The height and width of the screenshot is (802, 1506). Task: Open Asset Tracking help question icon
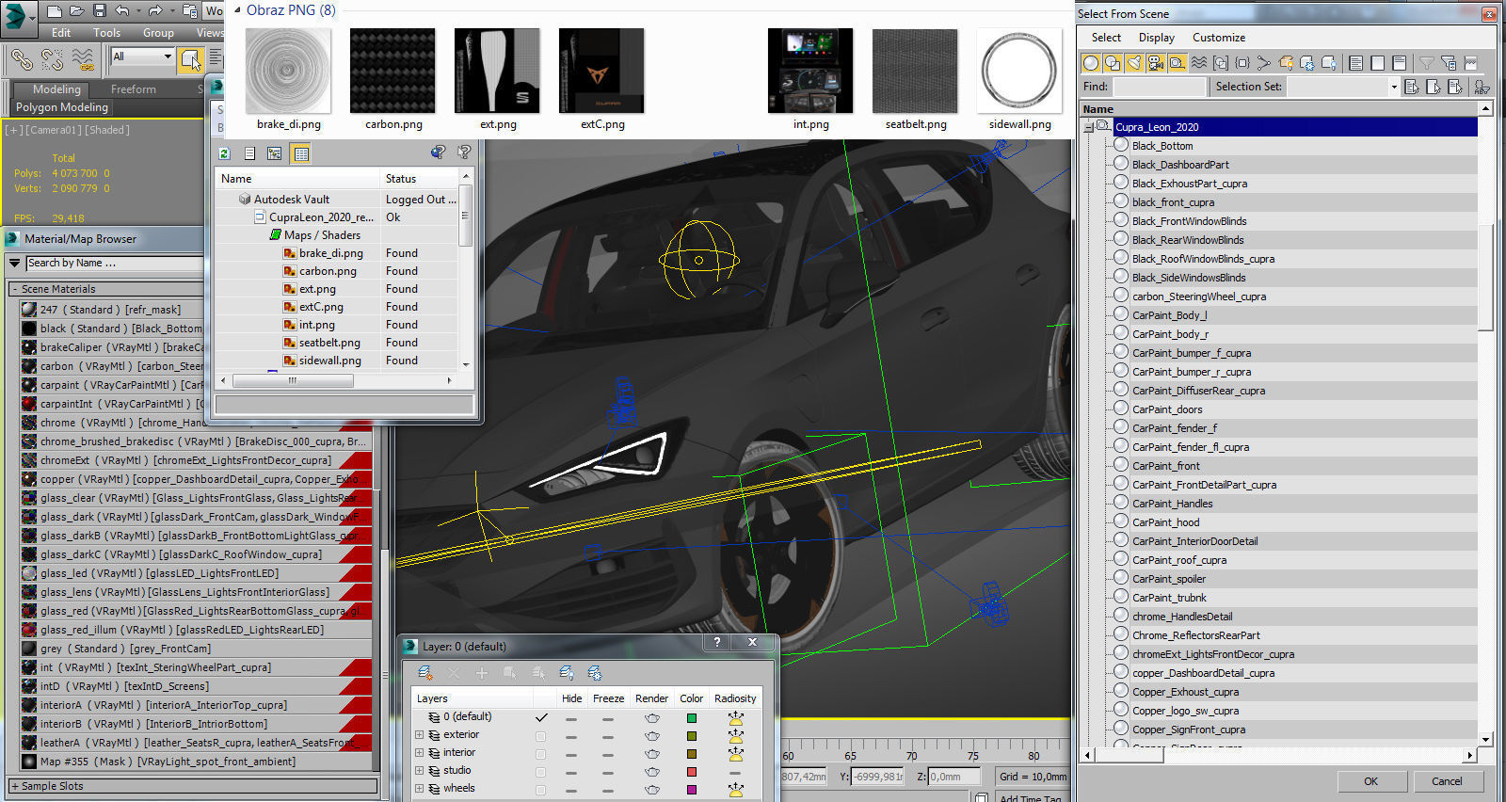(464, 152)
